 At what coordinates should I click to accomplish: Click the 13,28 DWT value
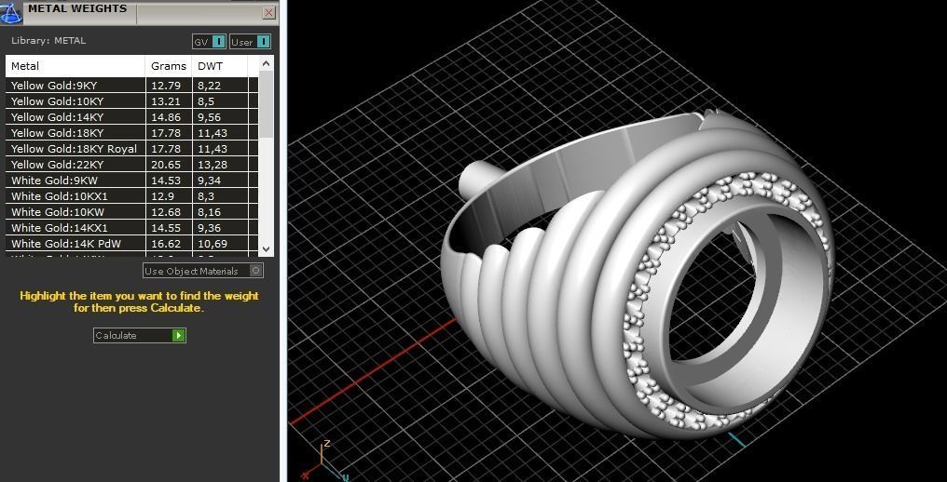pyautogui.click(x=213, y=164)
